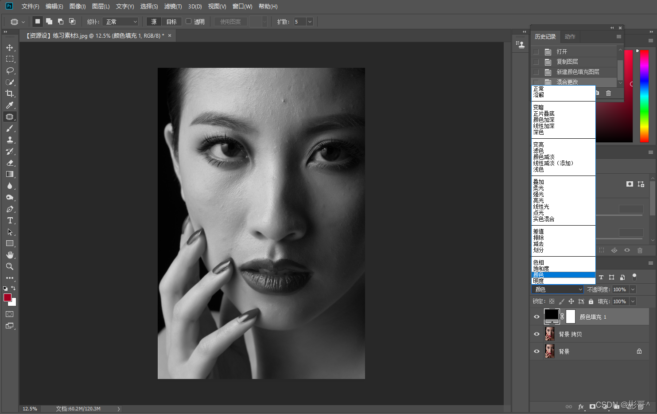Image resolution: width=657 pixels, height=414 pixels.
Task: Select the History Brush tool
Action: [x=10, y=151]
